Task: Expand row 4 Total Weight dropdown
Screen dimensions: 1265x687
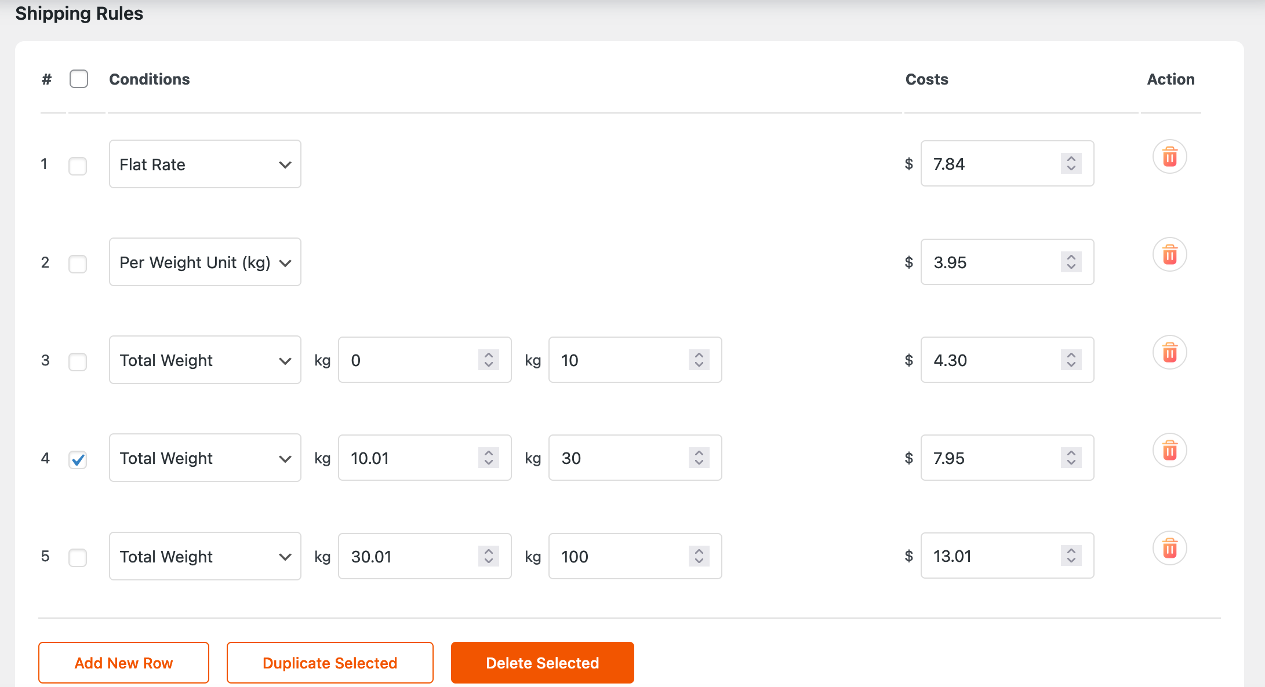Action: (205, 458)
